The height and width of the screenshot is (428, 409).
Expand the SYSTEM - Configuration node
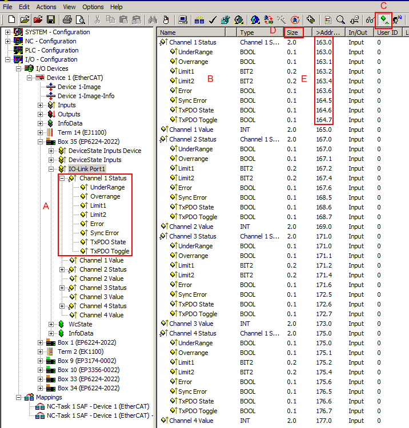coord(7,32)
